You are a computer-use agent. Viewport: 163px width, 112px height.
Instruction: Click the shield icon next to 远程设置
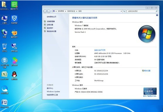[x=45, y=25]
